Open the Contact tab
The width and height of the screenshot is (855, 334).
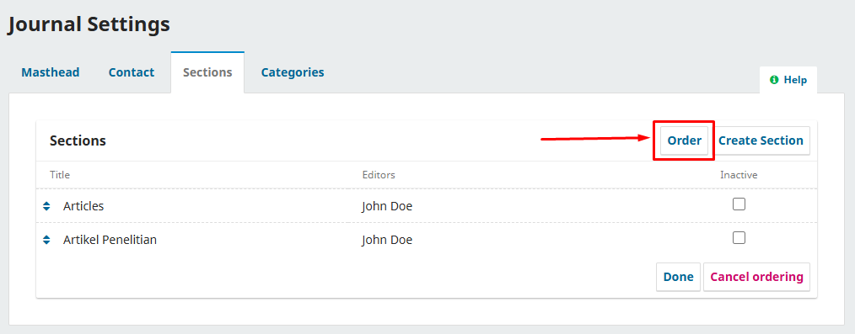(x=132, y=72)
